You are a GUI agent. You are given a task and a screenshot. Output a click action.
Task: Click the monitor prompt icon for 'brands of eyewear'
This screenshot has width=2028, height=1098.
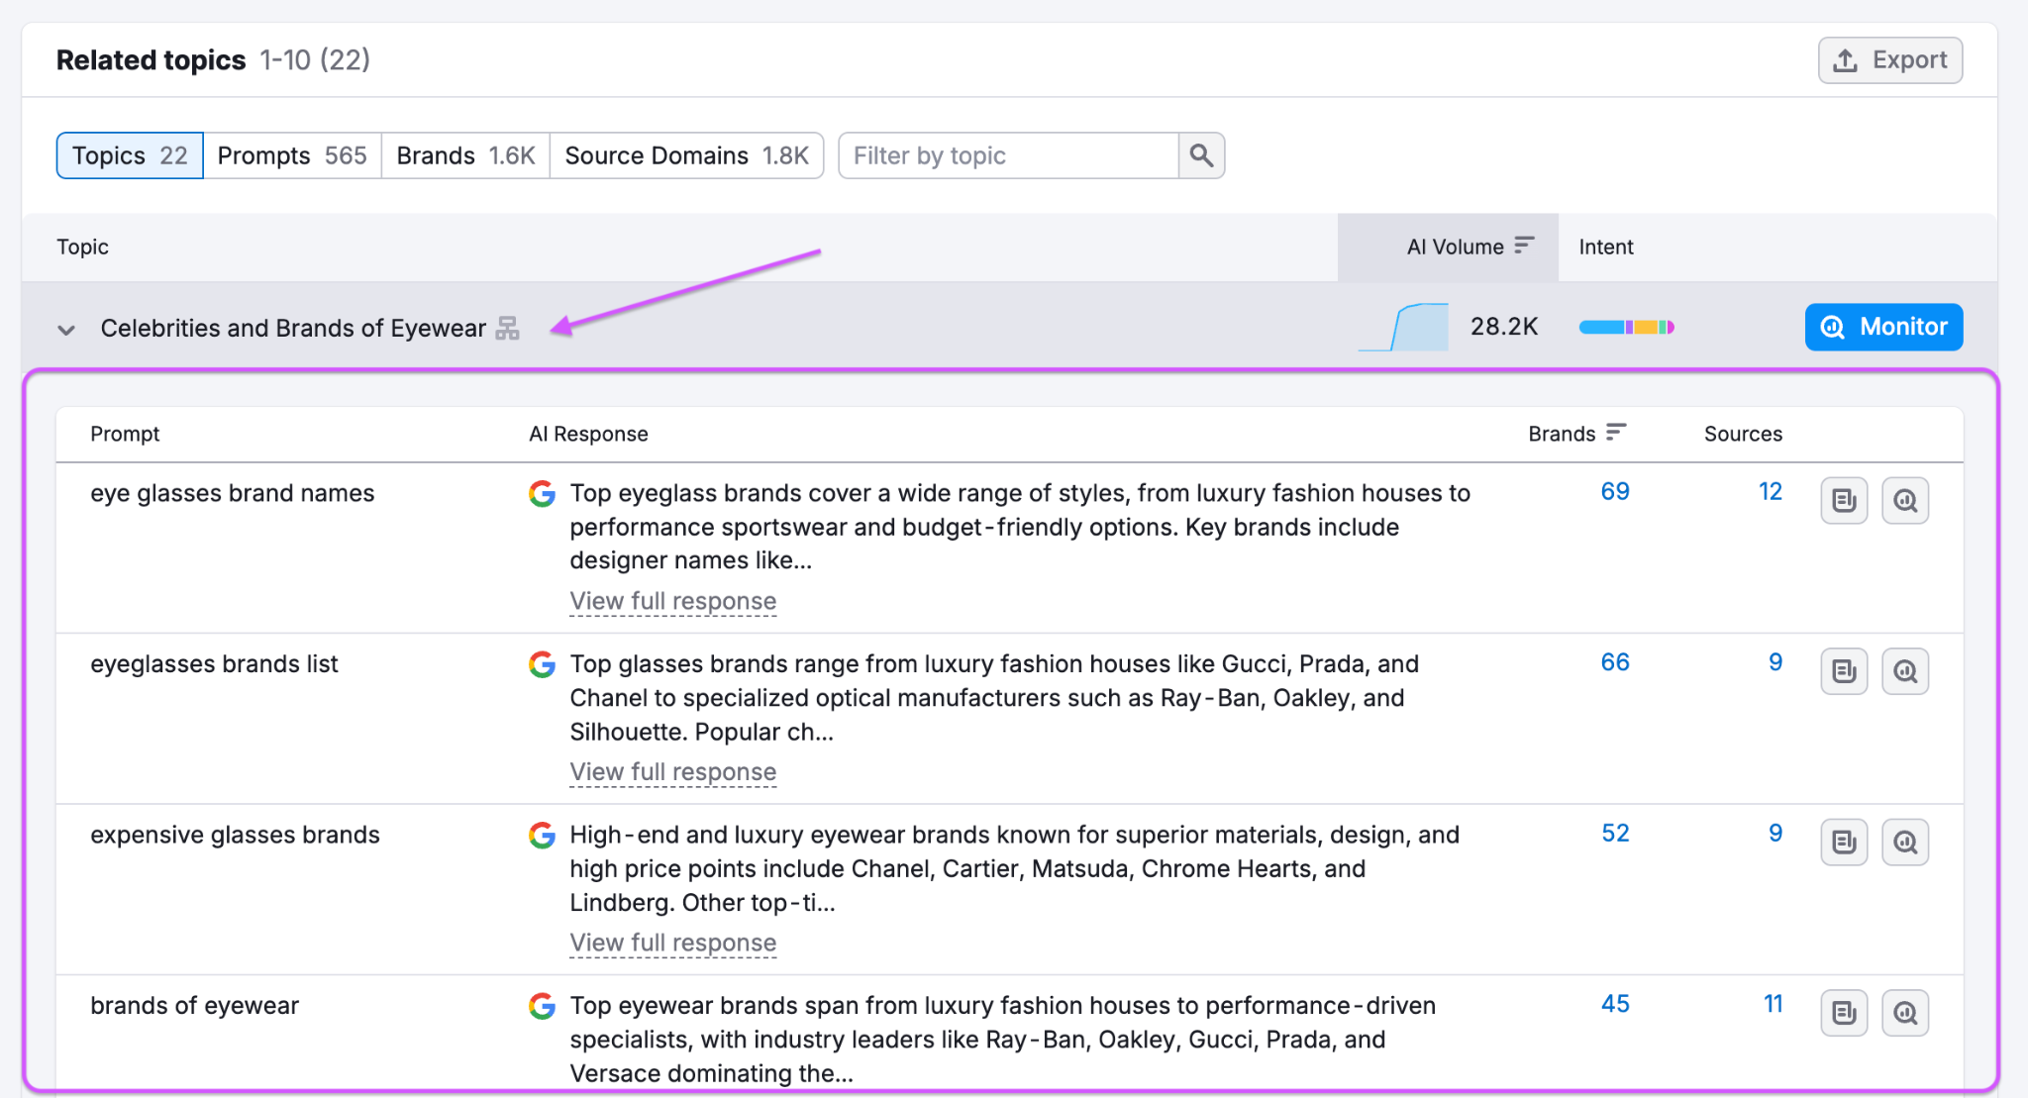1904,1013
